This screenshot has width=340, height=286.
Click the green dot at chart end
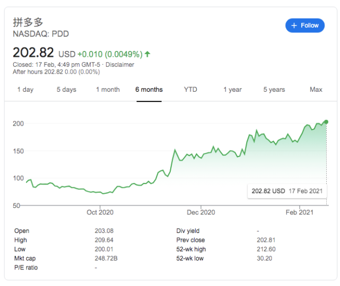tap(326, 122)
